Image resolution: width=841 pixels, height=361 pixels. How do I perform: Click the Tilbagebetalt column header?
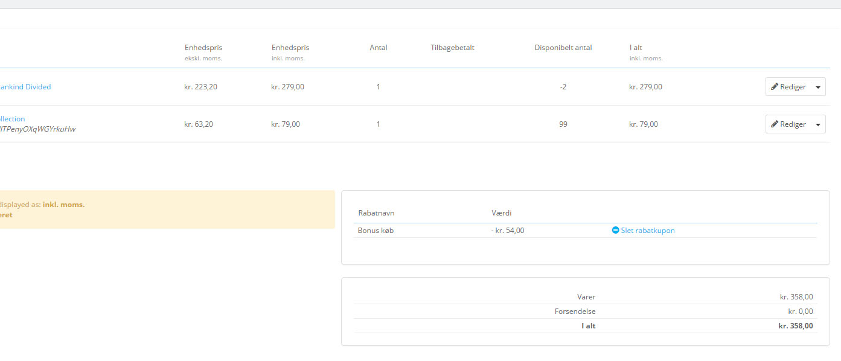[x=452, y=48]
